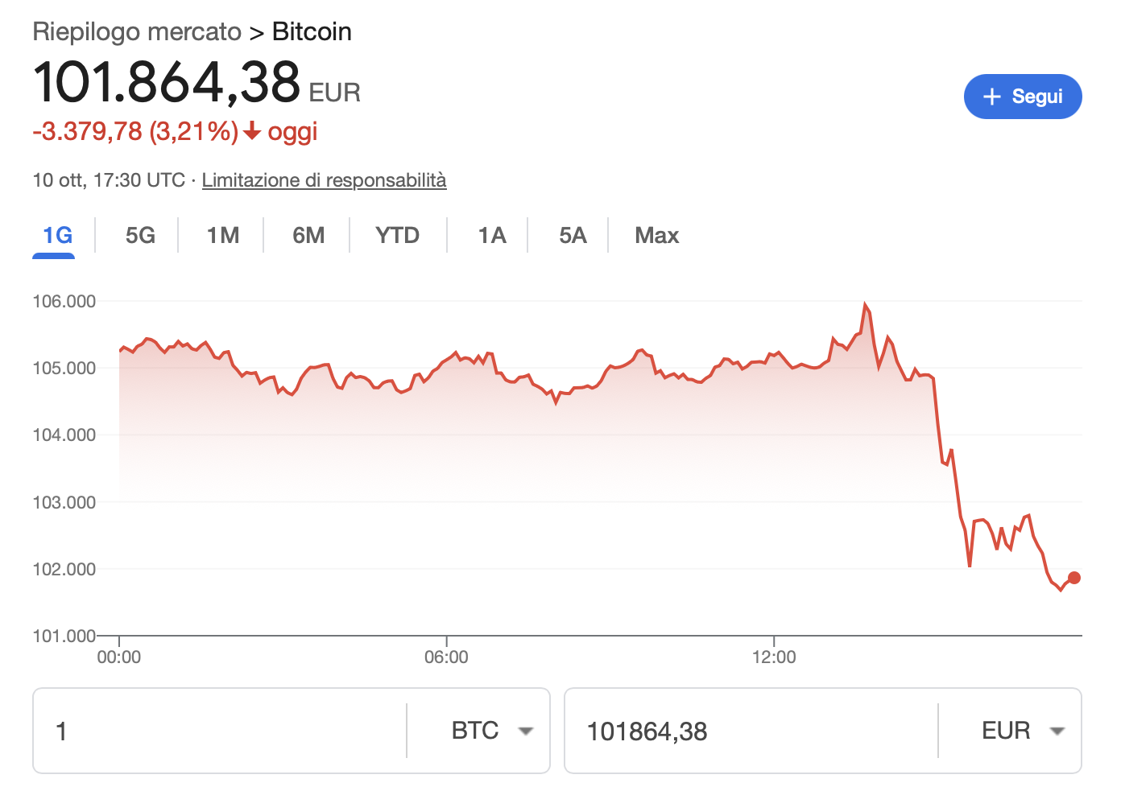Open the BTC currency dropdown
This screenshot has width=1121, height=787.
[491, 731]
